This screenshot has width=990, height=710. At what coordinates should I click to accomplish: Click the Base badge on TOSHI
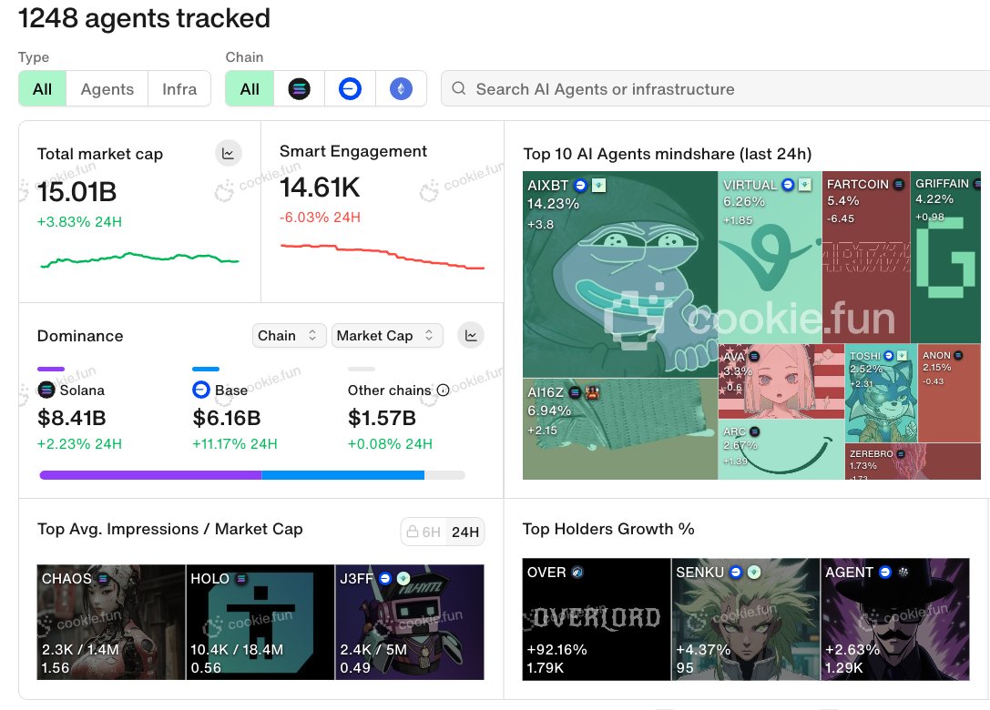tap(888, 356)
